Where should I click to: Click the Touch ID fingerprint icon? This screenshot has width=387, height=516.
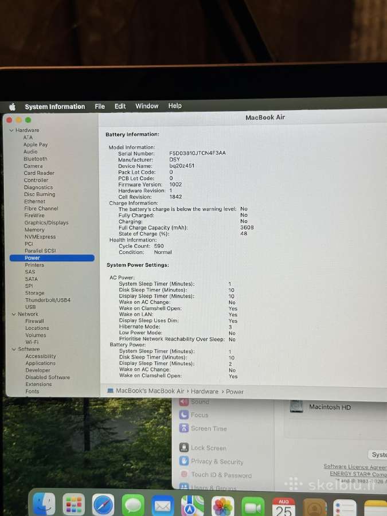point(184,474)
